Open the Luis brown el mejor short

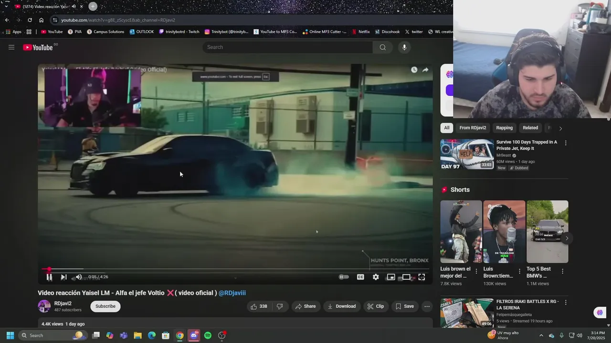(461, 232)
